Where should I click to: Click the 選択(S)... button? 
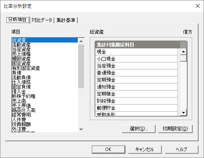[x=139, y=129]
